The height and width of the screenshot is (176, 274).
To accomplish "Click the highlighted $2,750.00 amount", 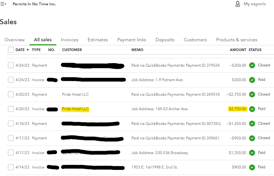I will click(237, 109).
